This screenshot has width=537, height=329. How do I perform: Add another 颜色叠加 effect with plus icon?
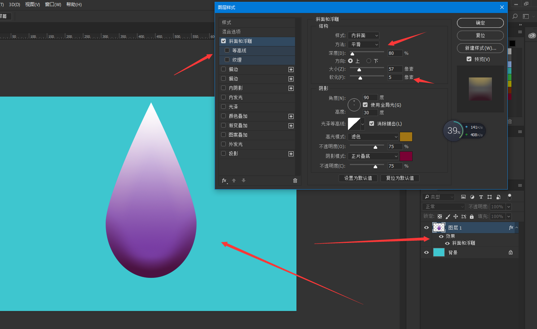291,116
